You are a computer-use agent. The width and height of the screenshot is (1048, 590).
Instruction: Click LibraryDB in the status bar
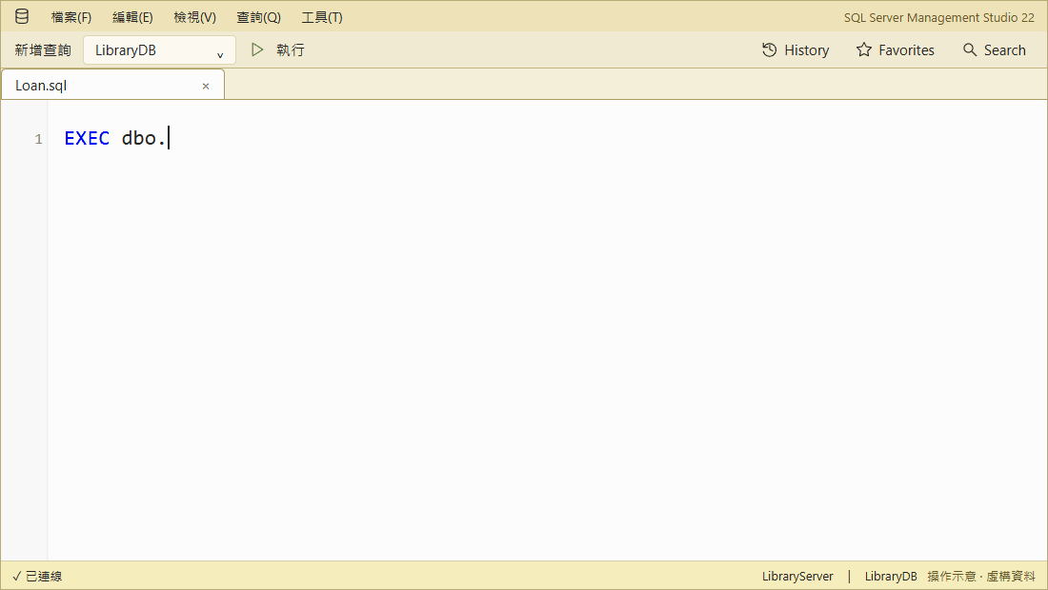click(891, 576)
